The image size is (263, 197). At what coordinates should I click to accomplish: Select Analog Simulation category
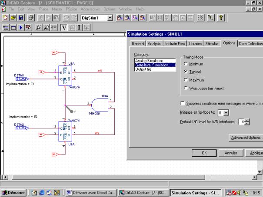coord(155,61)
